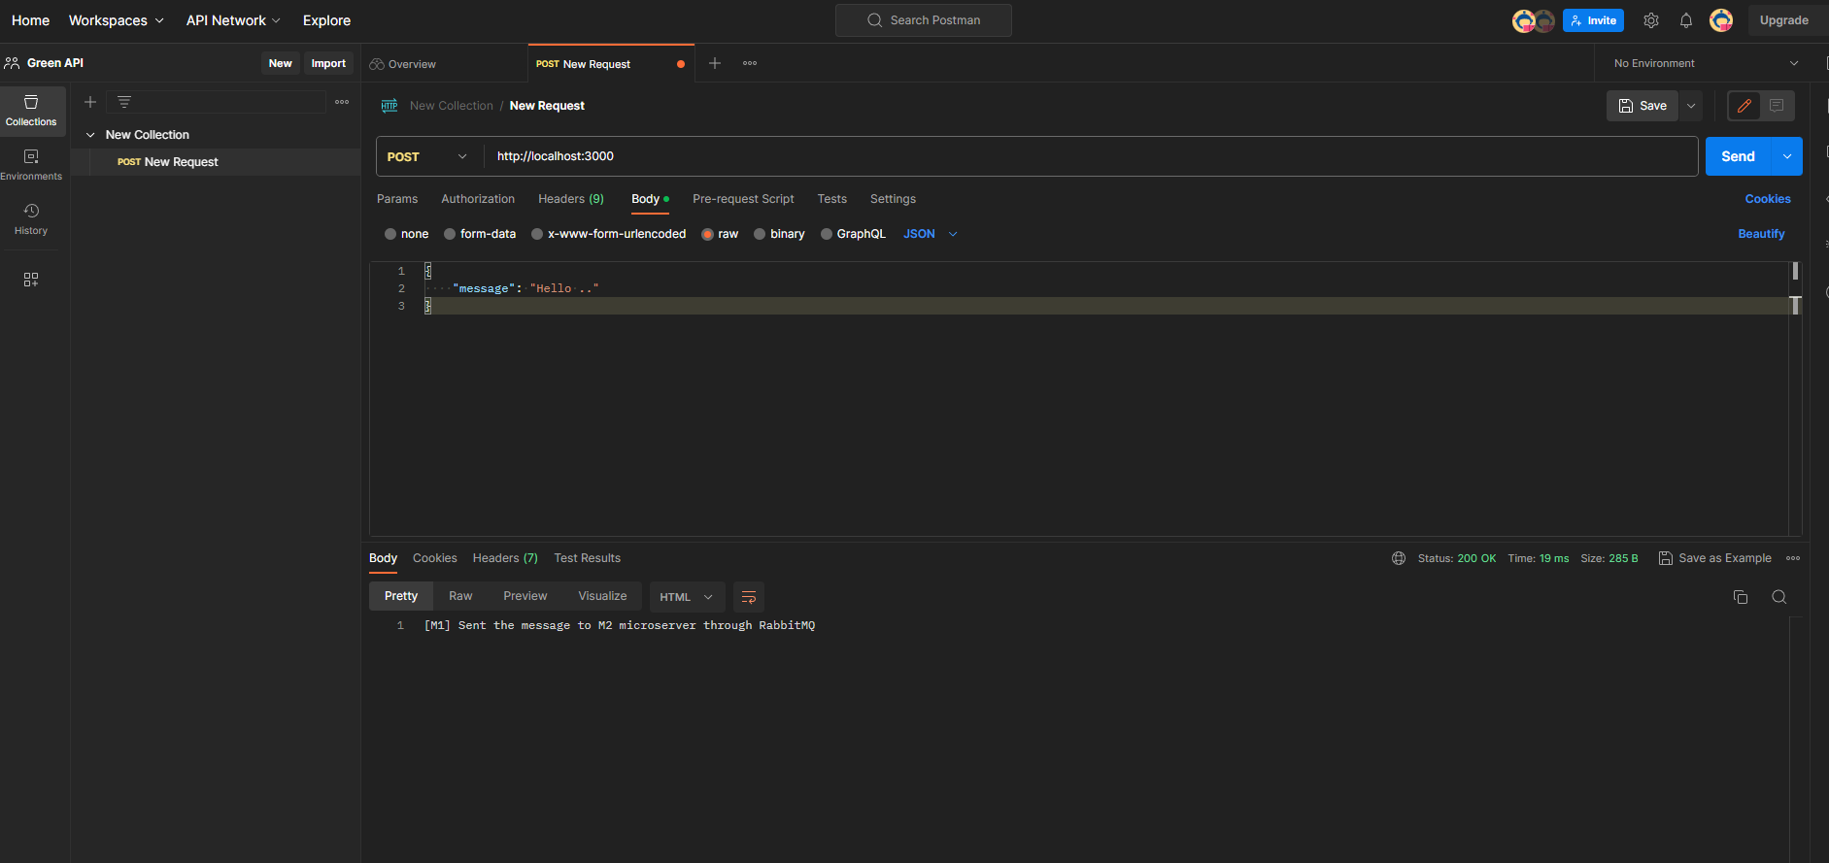Switch to the Headers (9) request tab
Image resolution: width=1829 pixels, height=863 pixels.
tap(571, 199)
